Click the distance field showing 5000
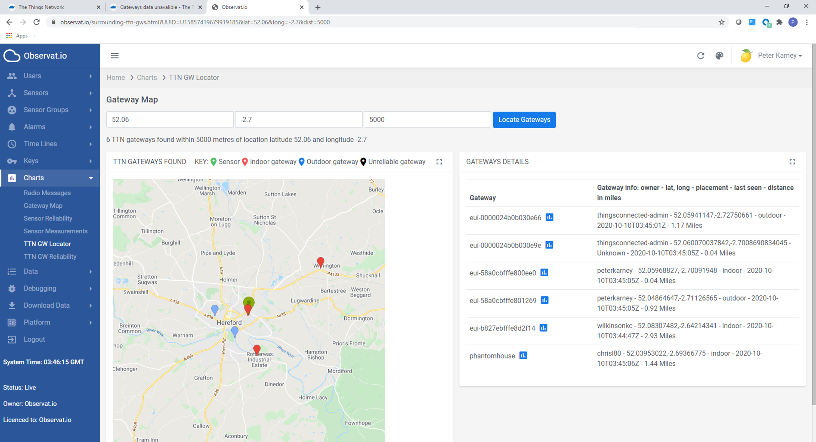 point(427,119)
